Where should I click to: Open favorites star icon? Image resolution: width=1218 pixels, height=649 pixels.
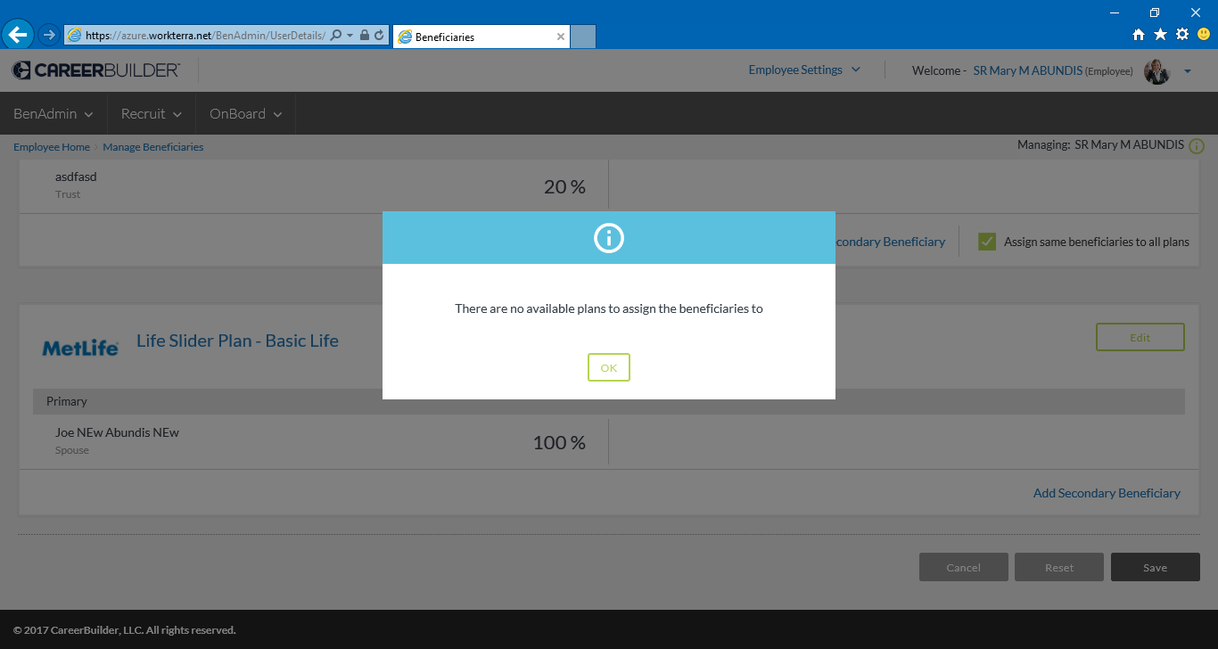pos(1160,35)
